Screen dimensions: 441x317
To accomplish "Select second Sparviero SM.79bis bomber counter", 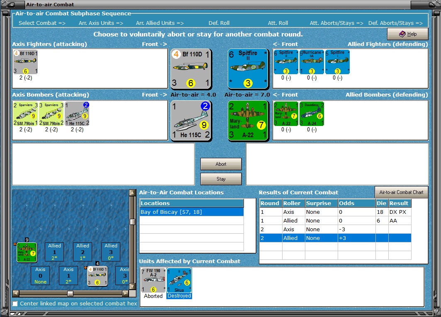I will tap(51, 114).
